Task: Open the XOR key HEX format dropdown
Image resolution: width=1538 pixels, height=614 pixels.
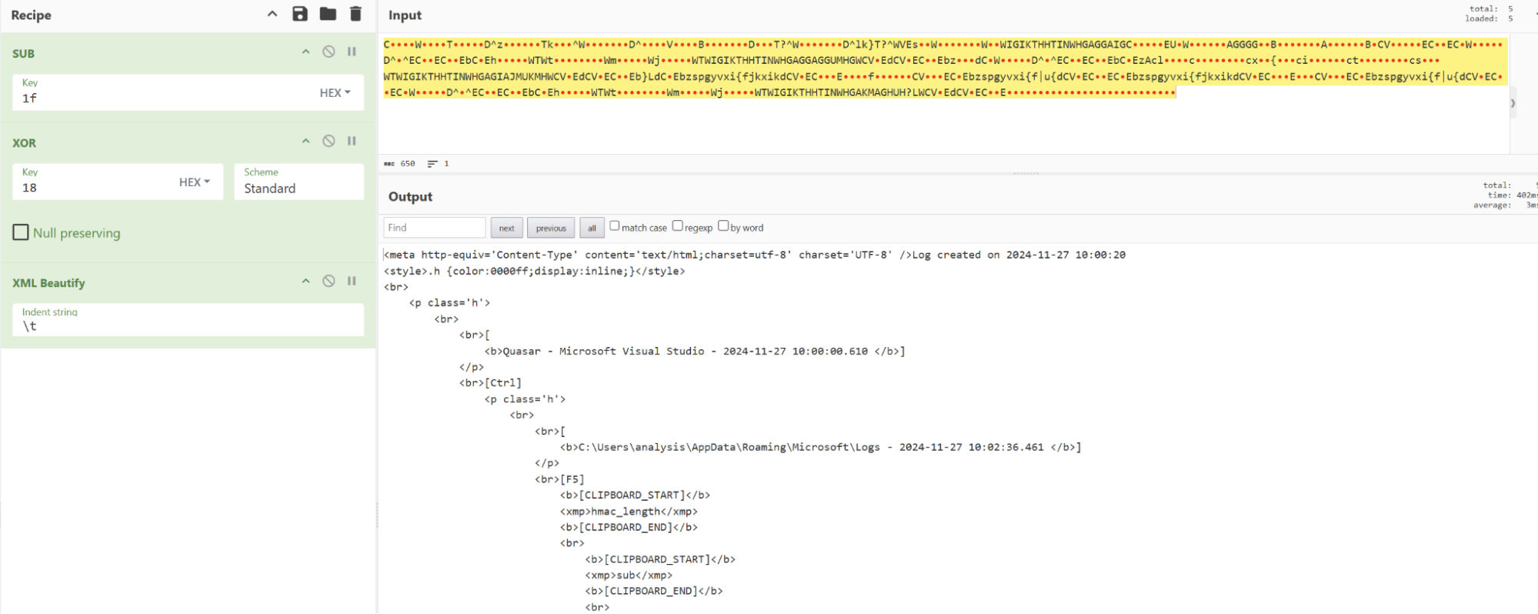Action: (195, 182)
